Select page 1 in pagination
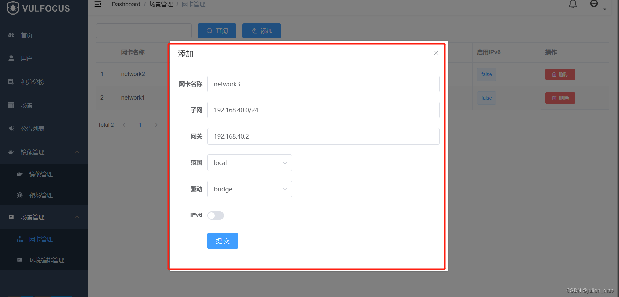The image size is (619, 297). (x=140, y=125)
